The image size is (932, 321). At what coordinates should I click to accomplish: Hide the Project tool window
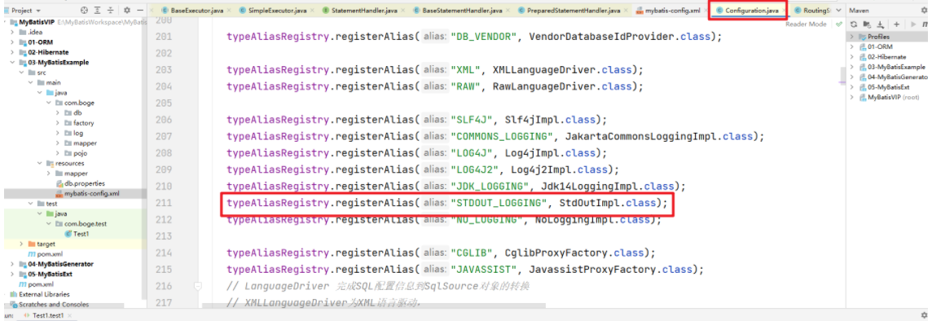click(x=140, y=11)
